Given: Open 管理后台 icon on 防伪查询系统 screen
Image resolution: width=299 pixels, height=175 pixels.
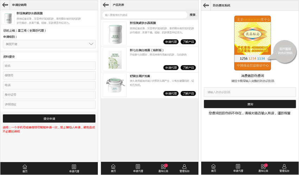Looking at the screenshot, I should tap(284, 168).
